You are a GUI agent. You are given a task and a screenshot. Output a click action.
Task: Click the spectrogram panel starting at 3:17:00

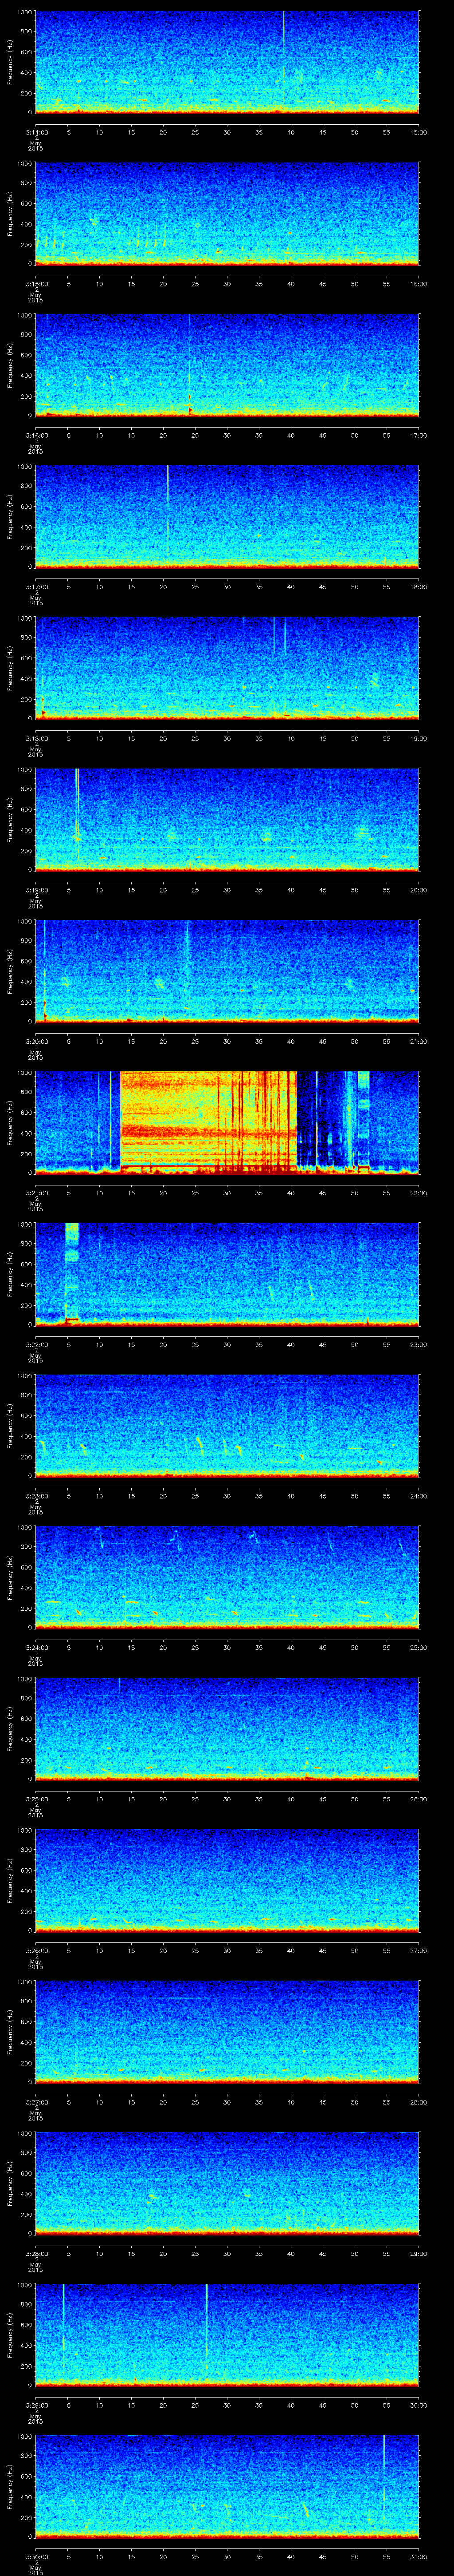227,517
